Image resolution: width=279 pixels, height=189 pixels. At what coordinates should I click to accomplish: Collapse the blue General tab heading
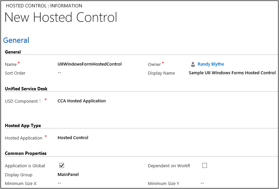[x=16, y=40]
